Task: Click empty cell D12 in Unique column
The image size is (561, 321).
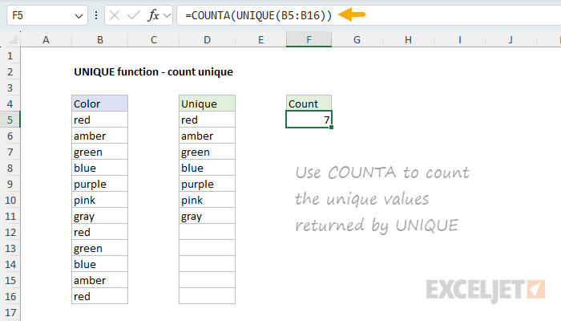Action: [207, 232]
